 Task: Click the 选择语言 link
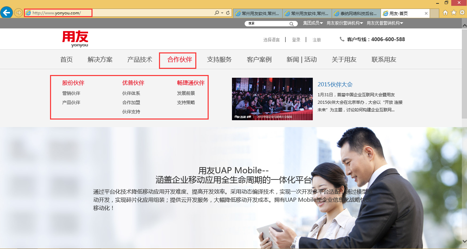pos(271,40)
